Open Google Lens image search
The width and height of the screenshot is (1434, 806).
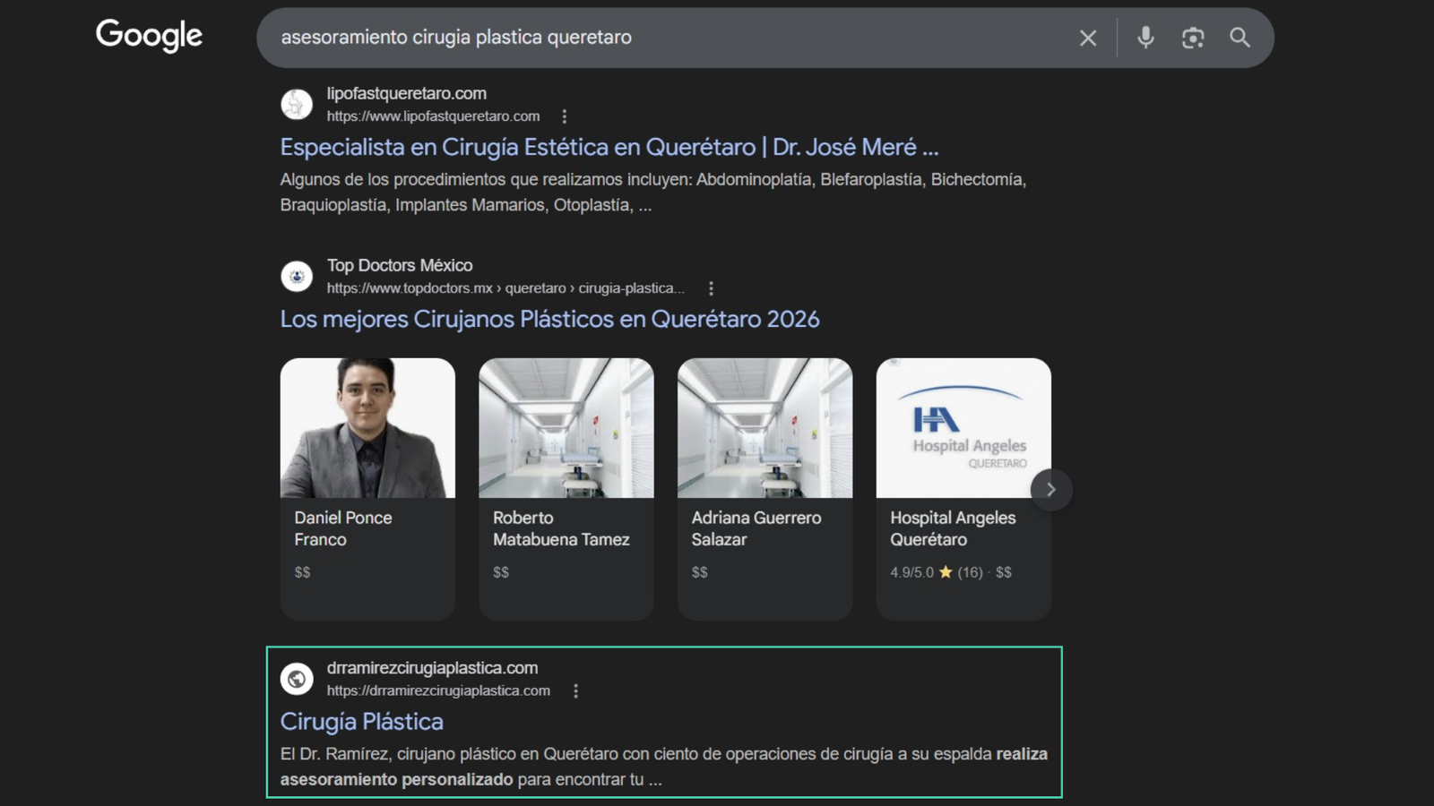(x=1192, y=38)
